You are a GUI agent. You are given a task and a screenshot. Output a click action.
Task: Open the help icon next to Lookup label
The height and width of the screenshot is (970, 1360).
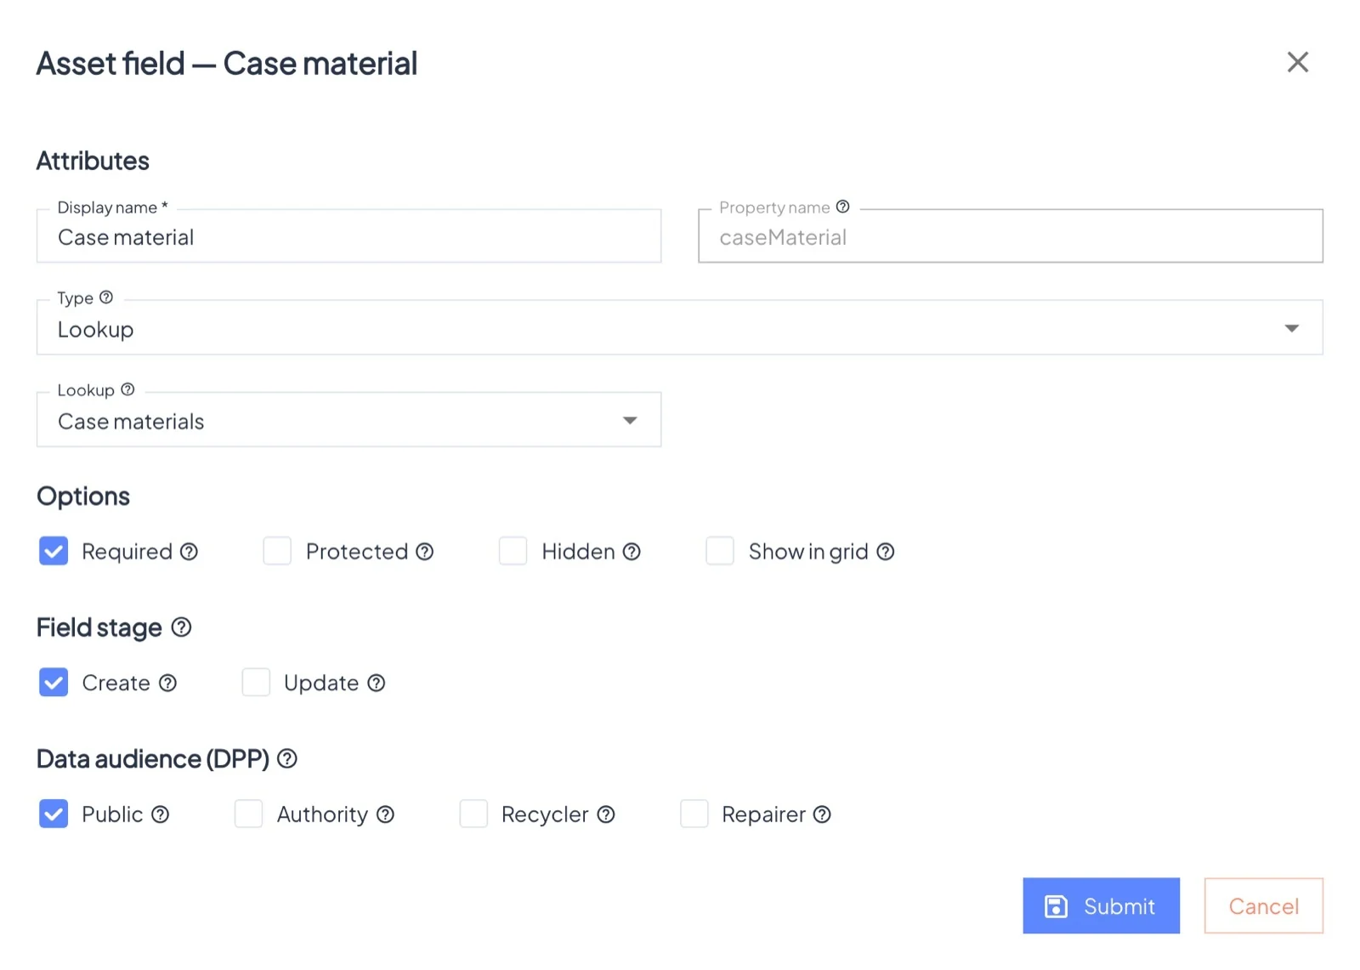click(127, 389)
